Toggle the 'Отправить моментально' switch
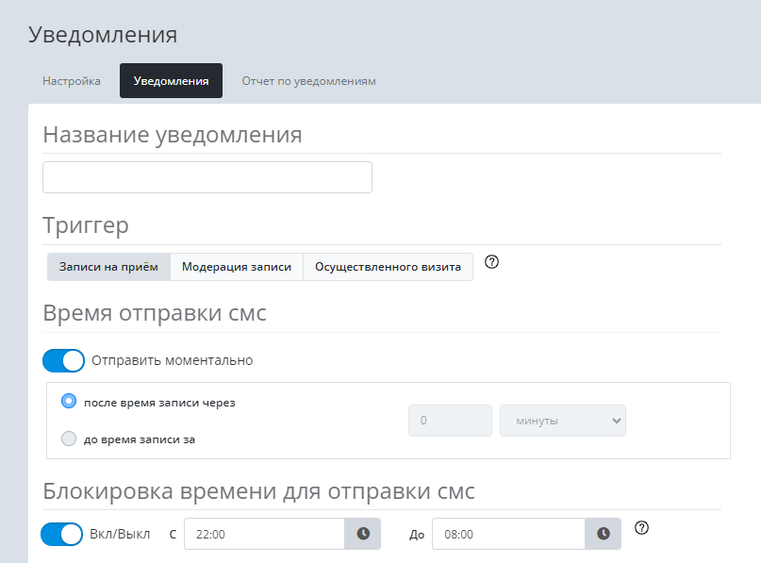 tap(63, 360)
